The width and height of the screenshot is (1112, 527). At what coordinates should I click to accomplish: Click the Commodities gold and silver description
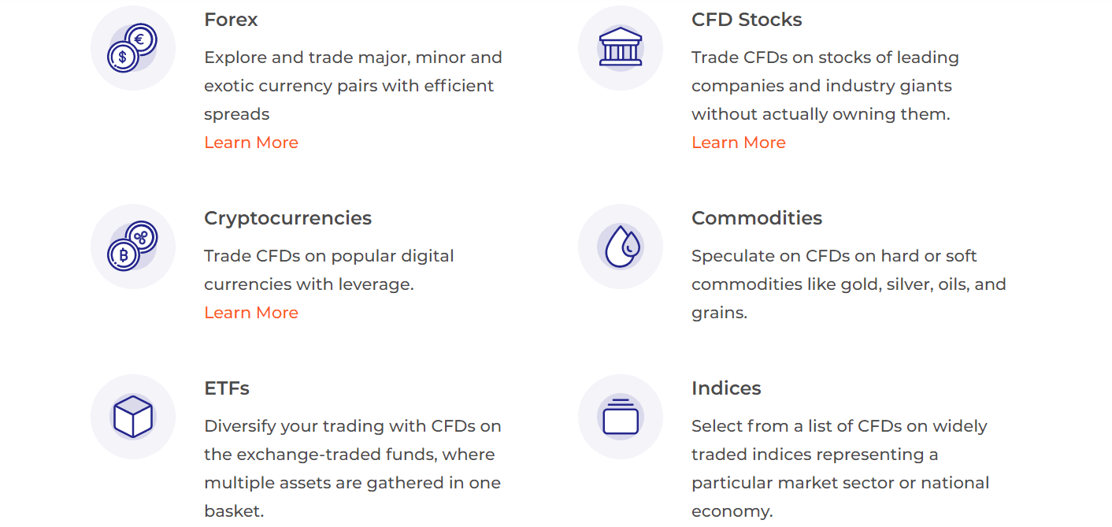point(849,284)
